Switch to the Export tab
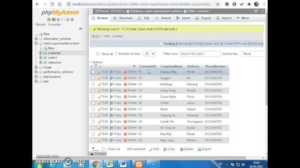Screen dimensions: 300x168 (x=203, y=18)
